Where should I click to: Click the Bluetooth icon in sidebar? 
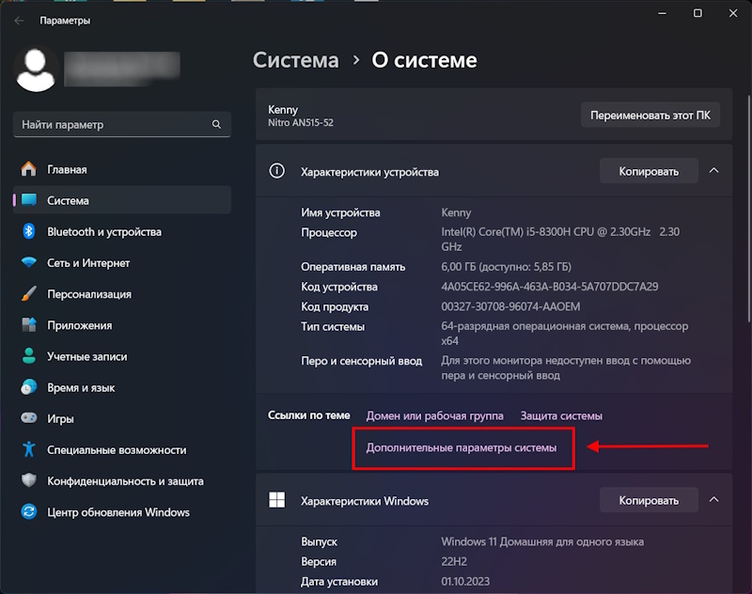29,231
